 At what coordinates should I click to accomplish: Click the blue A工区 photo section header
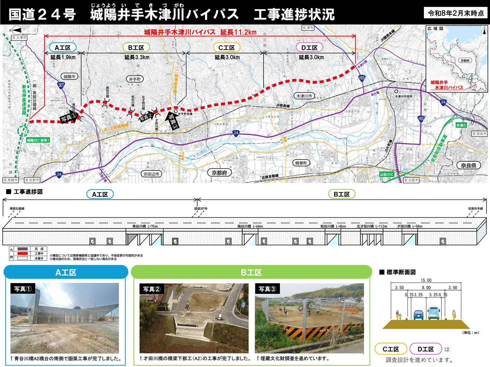[x=66, y=272]
